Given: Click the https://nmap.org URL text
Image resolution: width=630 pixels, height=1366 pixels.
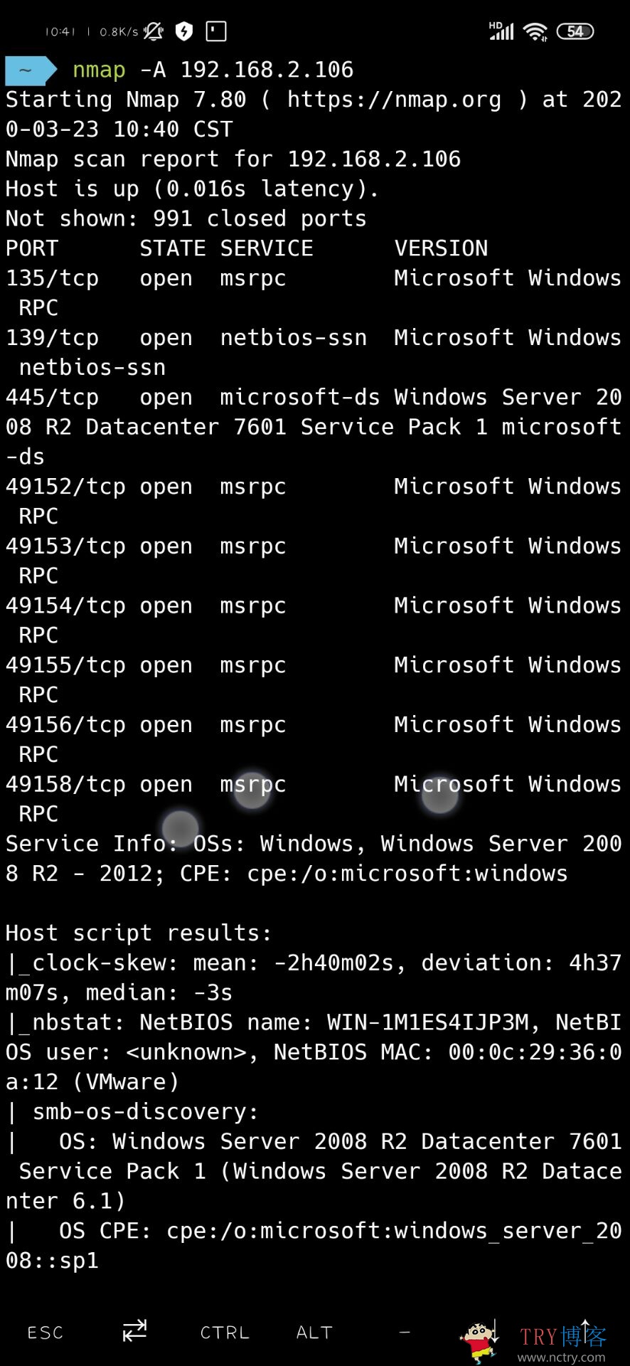Looking at the screenshot, I should click(394, 100).
